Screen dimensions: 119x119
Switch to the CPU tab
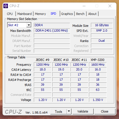click(x=10, y=14)
